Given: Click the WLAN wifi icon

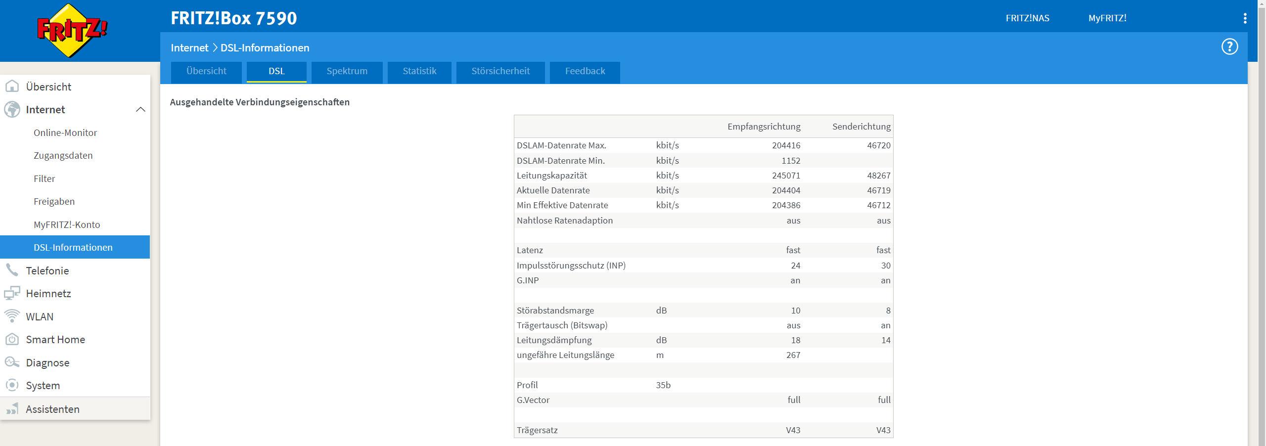Looking at the screenshot, I should click(12, 316).
